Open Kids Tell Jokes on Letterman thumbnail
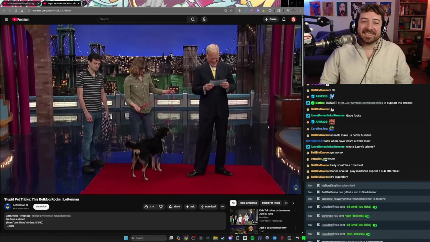Screen dimensions: 430x242 [x=244, y=216]
